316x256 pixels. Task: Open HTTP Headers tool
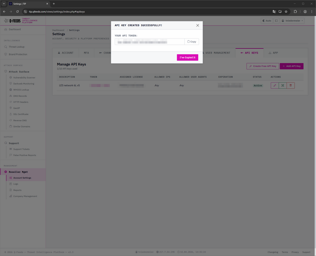[20, 102]
